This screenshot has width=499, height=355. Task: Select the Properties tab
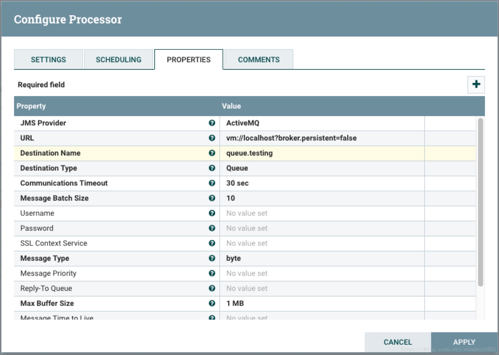[x=189, y=60]
